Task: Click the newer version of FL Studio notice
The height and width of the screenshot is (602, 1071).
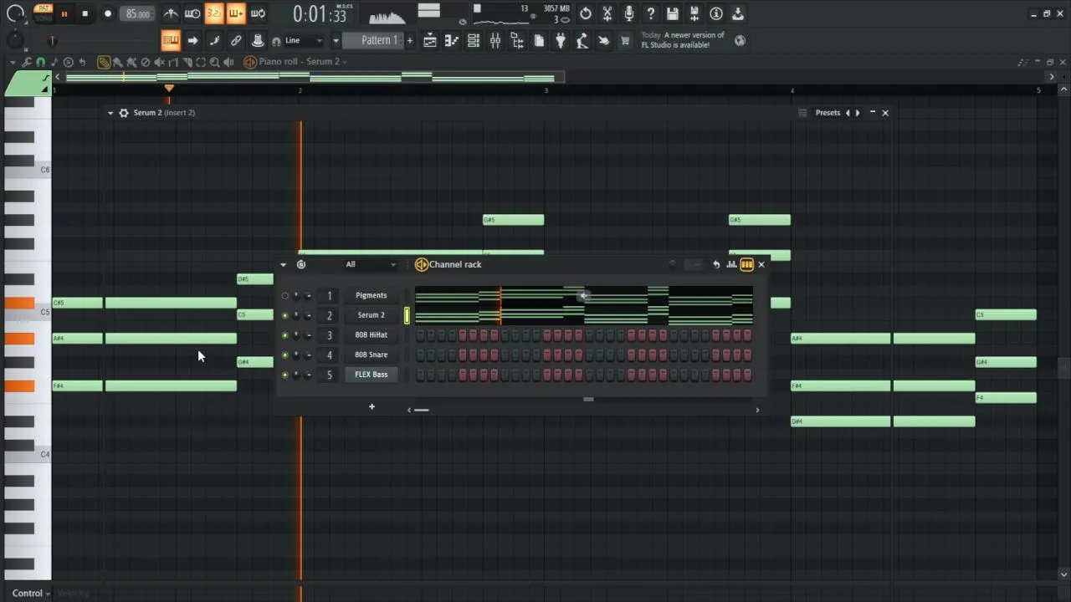Action: click(x=683, y=40)
